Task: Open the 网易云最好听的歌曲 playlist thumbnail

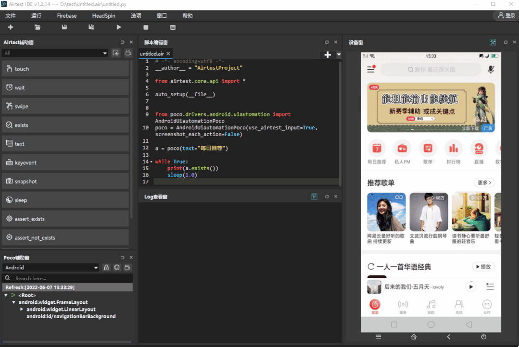Action: click(x=386, y=212)
